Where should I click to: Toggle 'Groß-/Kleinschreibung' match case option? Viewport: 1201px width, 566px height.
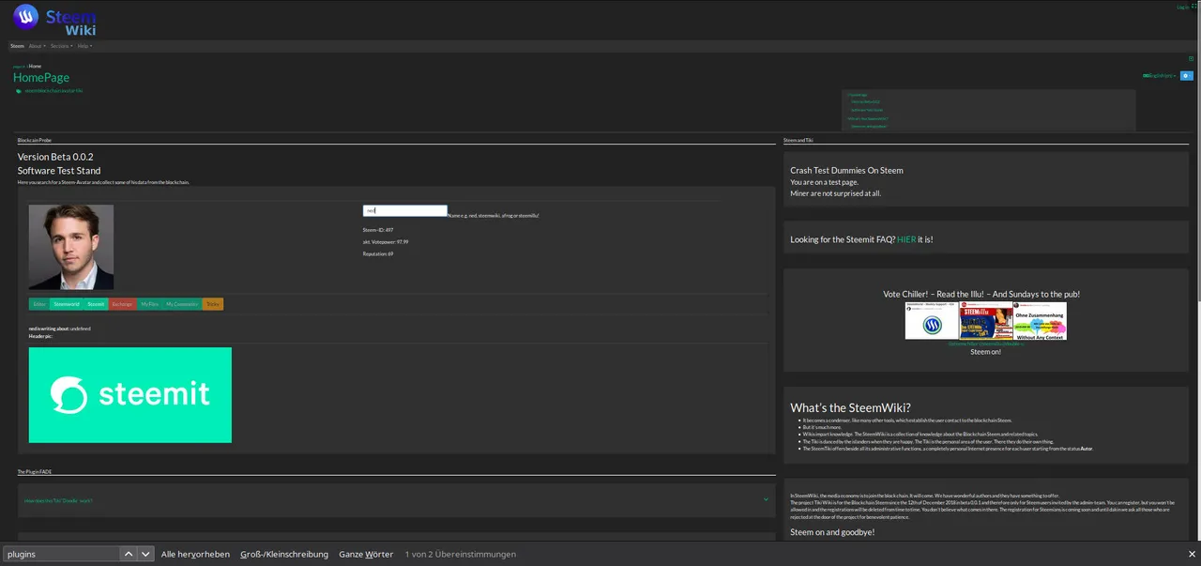(x=284, y=554)
